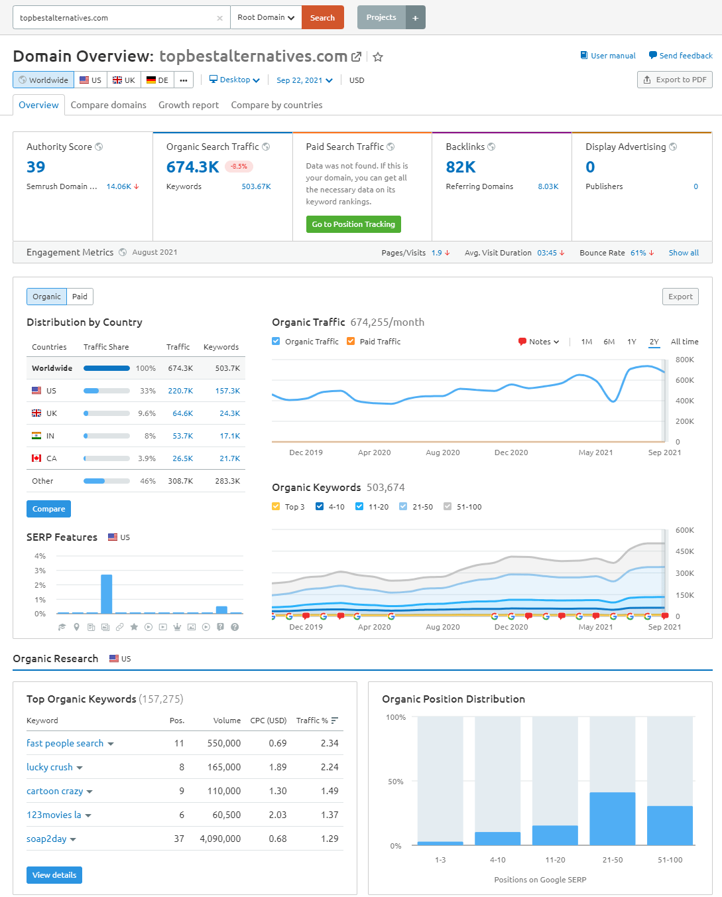The height and width of the screenshot is (897, 722).
Task: Select the Local pack pin SERP icon
Action: (76, 627)
